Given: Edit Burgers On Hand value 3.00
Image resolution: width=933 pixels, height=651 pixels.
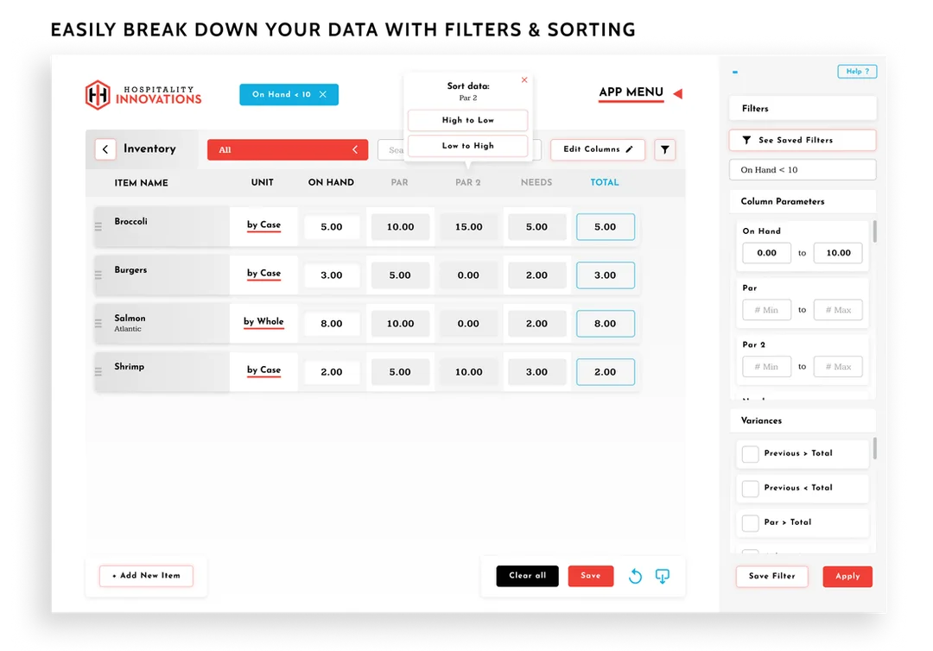Looking at the screenshot, I should click(332, 275).
